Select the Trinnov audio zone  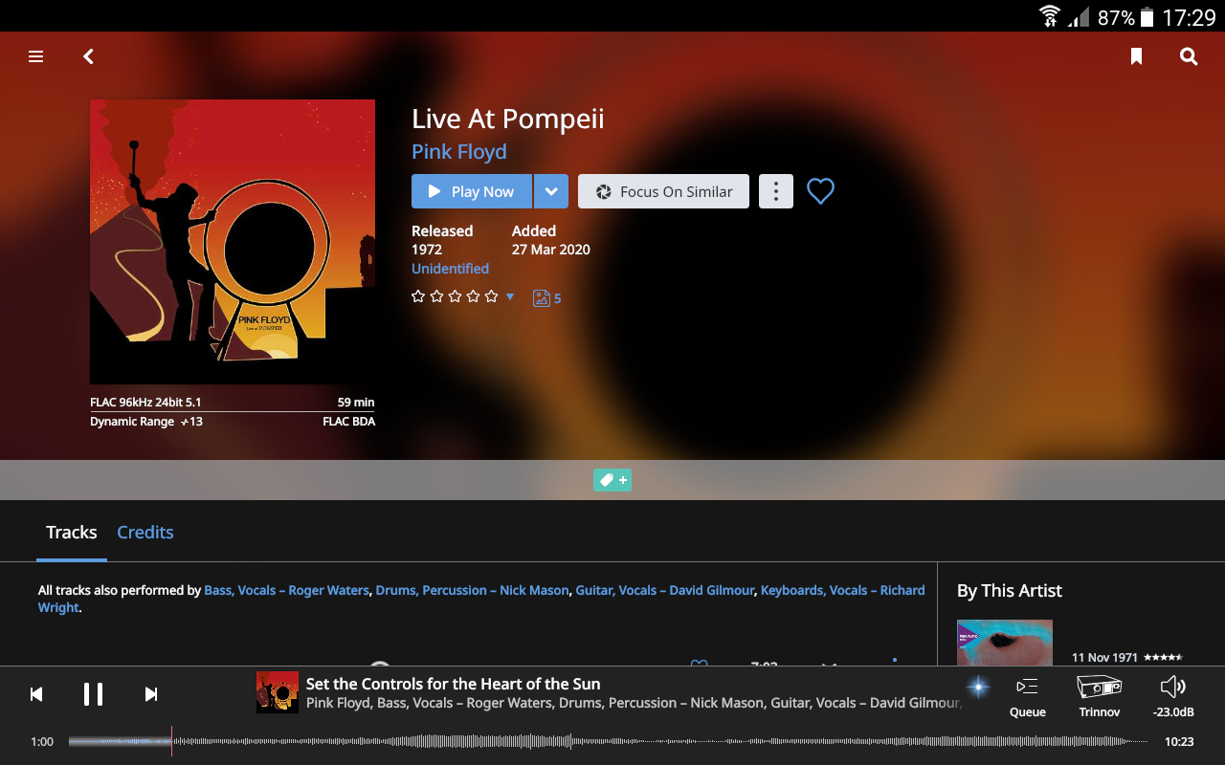coord(1100,696)
